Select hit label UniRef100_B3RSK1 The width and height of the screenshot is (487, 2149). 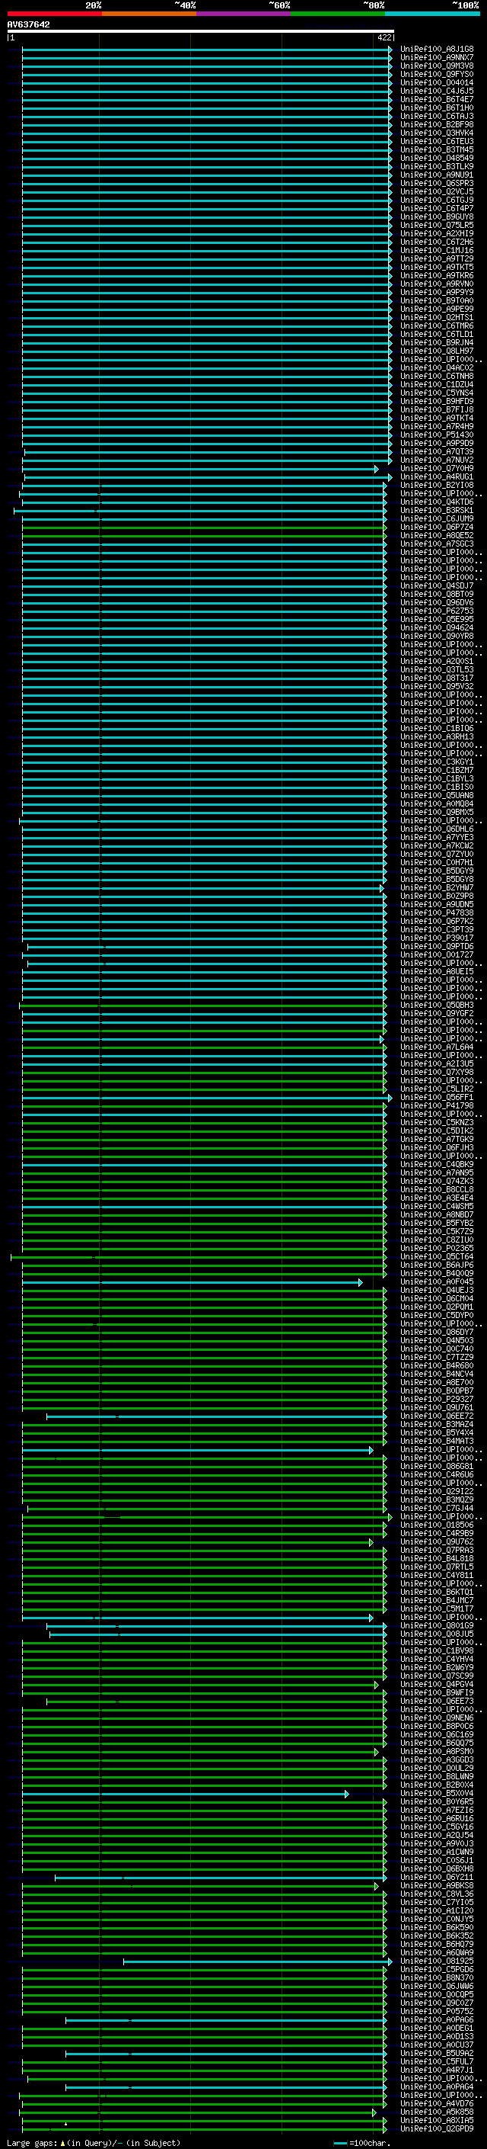tap(437, 511)
